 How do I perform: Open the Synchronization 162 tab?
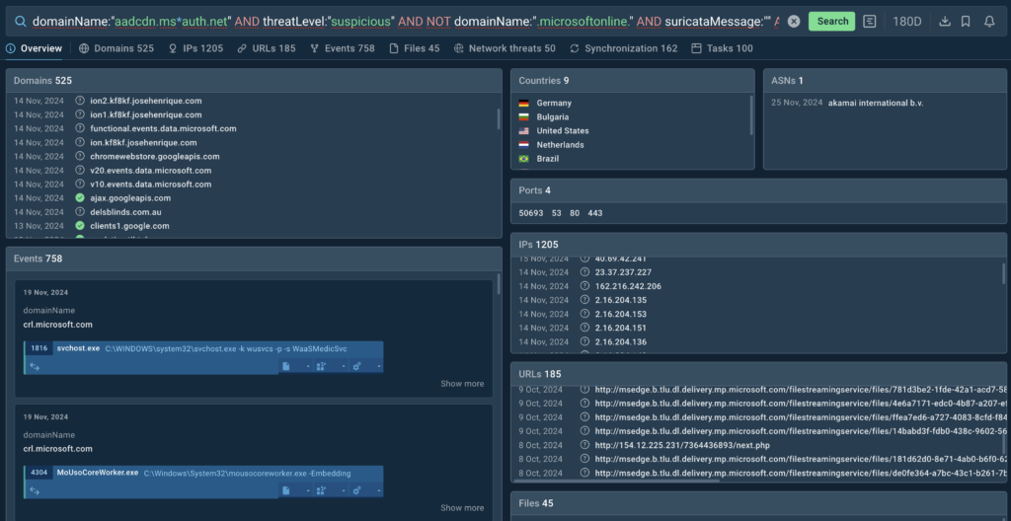click(x=623, y=48)
